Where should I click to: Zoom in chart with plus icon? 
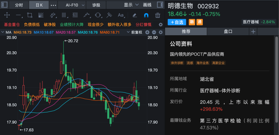pyautogui.click(x=147, y=32)
